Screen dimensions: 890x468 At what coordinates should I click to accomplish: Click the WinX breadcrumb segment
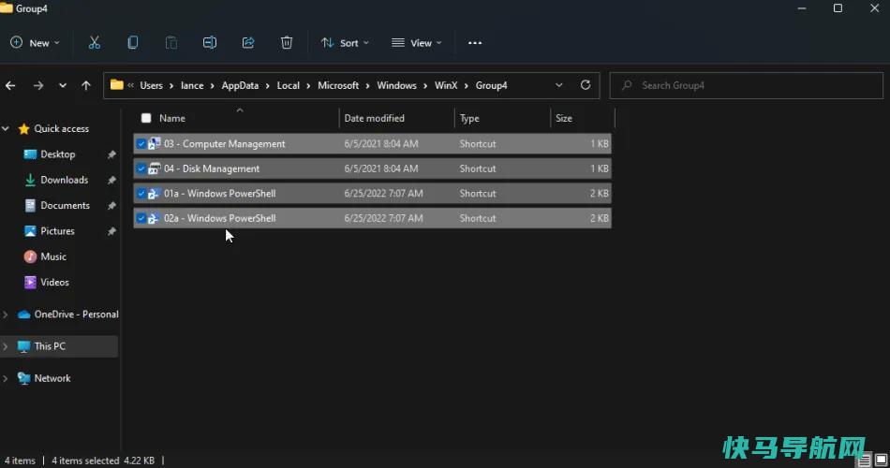446,85
